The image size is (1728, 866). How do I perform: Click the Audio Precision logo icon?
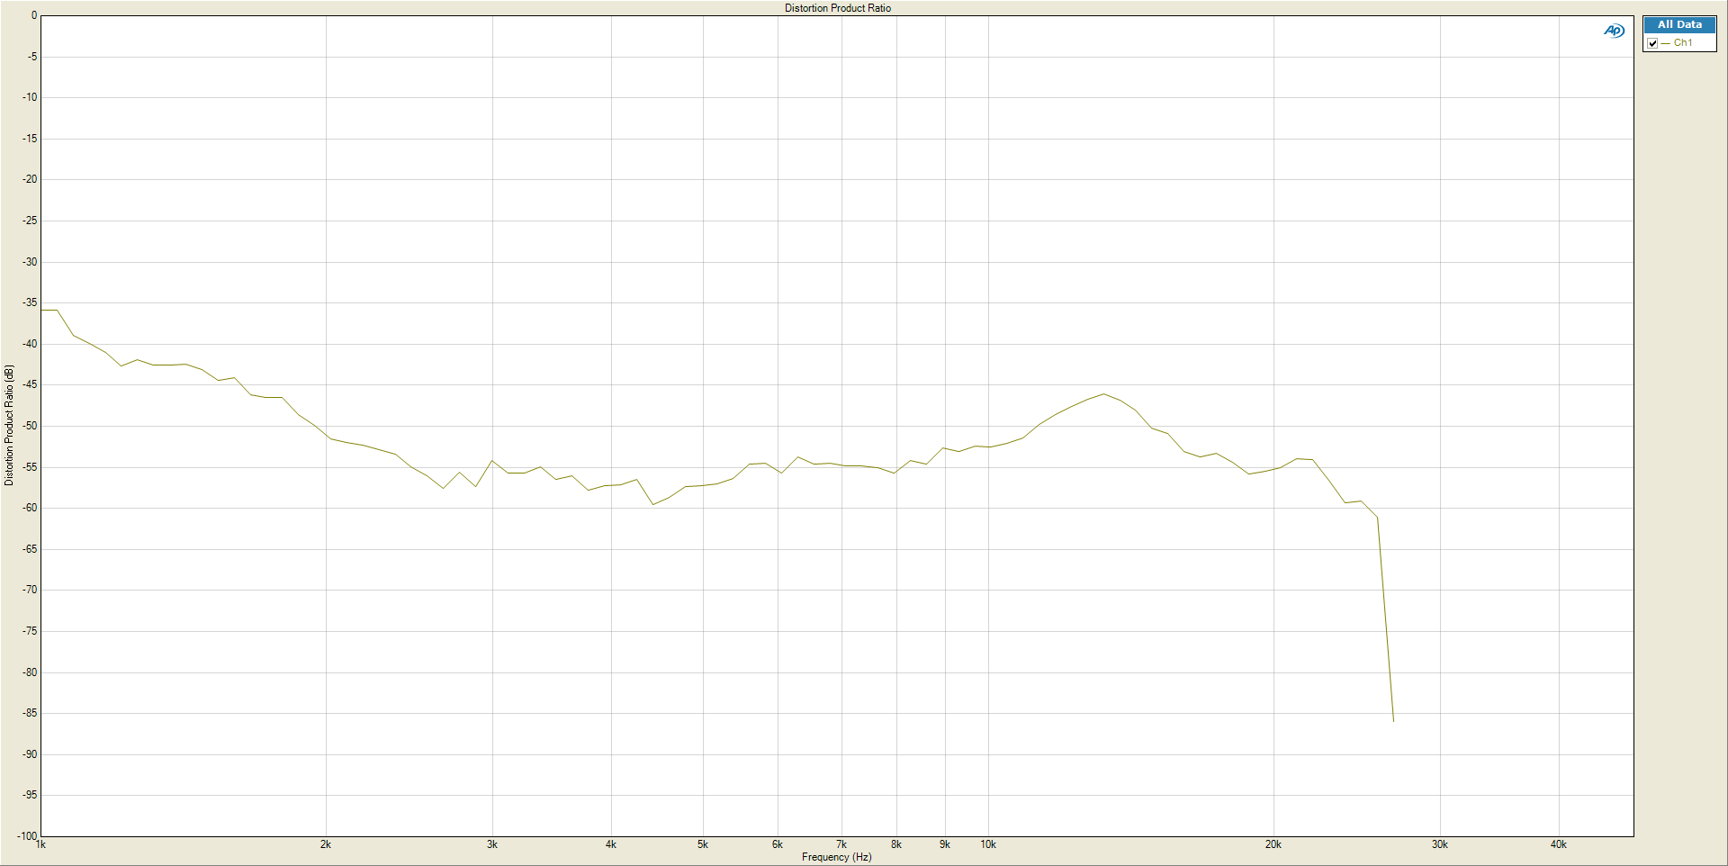click(x=1614, y=31)
